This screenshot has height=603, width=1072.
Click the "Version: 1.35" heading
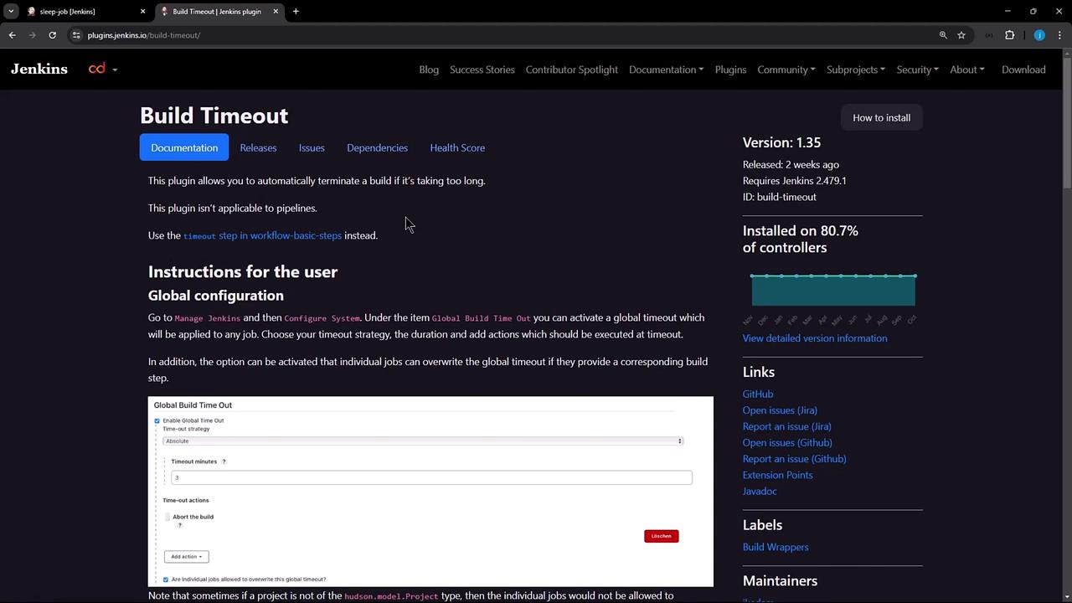click(781, 142)
